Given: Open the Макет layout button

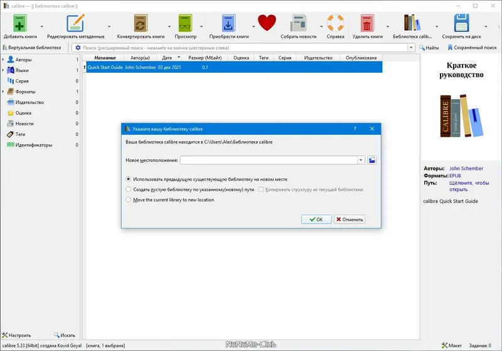Looking at the screenshot, I should pos(452,345).
